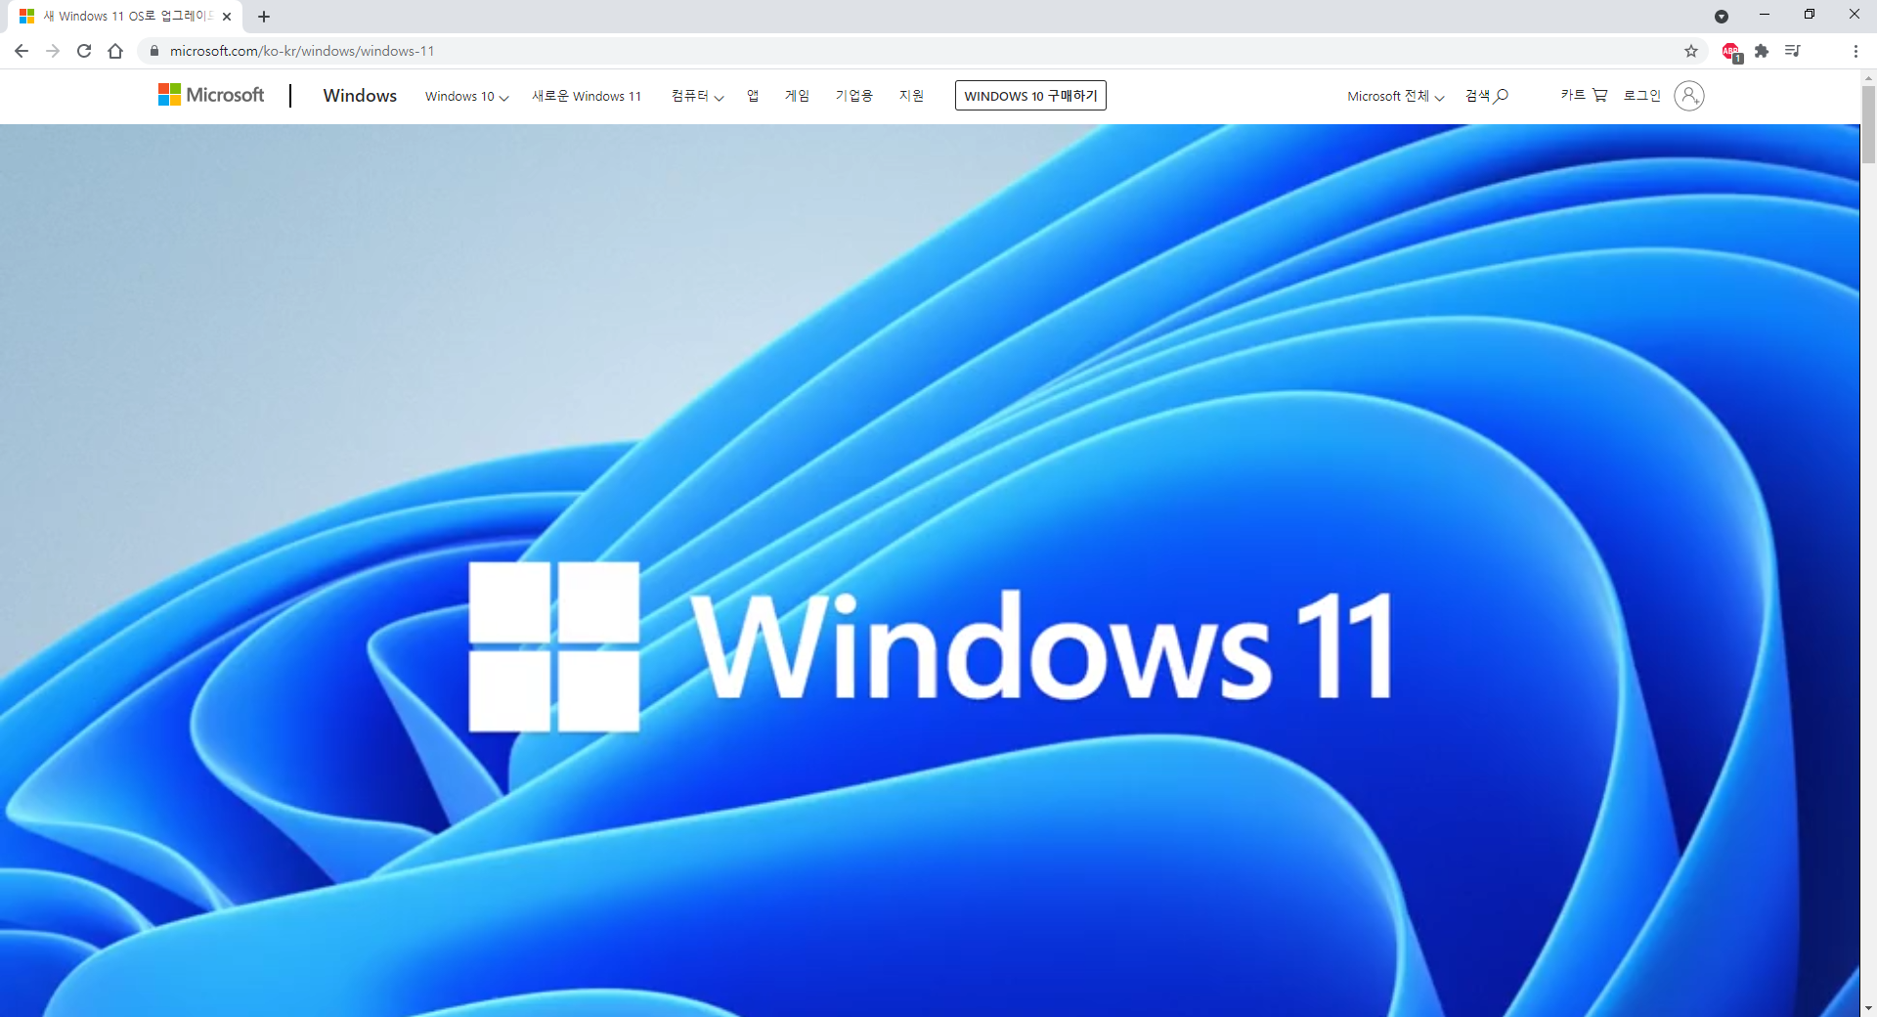
Task: Open the 앱 menu item
Action: tap(753, 96)
